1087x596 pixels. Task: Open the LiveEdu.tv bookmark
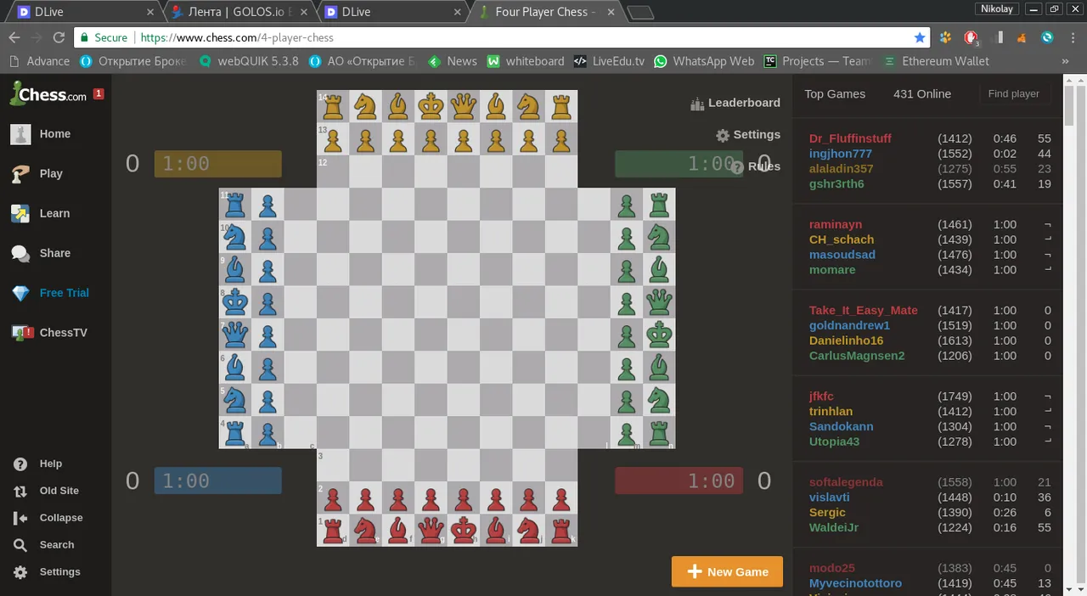(610, 61)
